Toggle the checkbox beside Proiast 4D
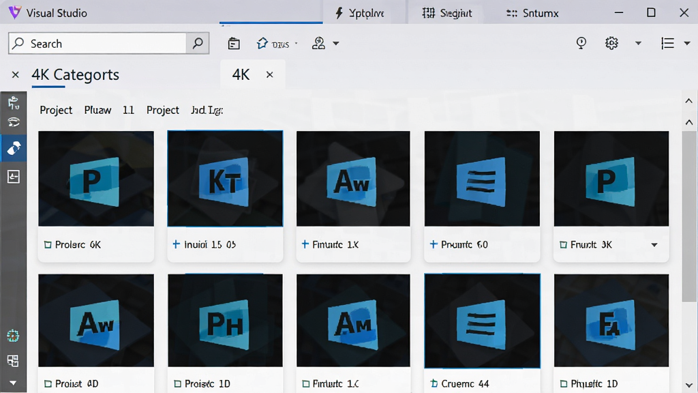The image size is (698, 393). 48,383
